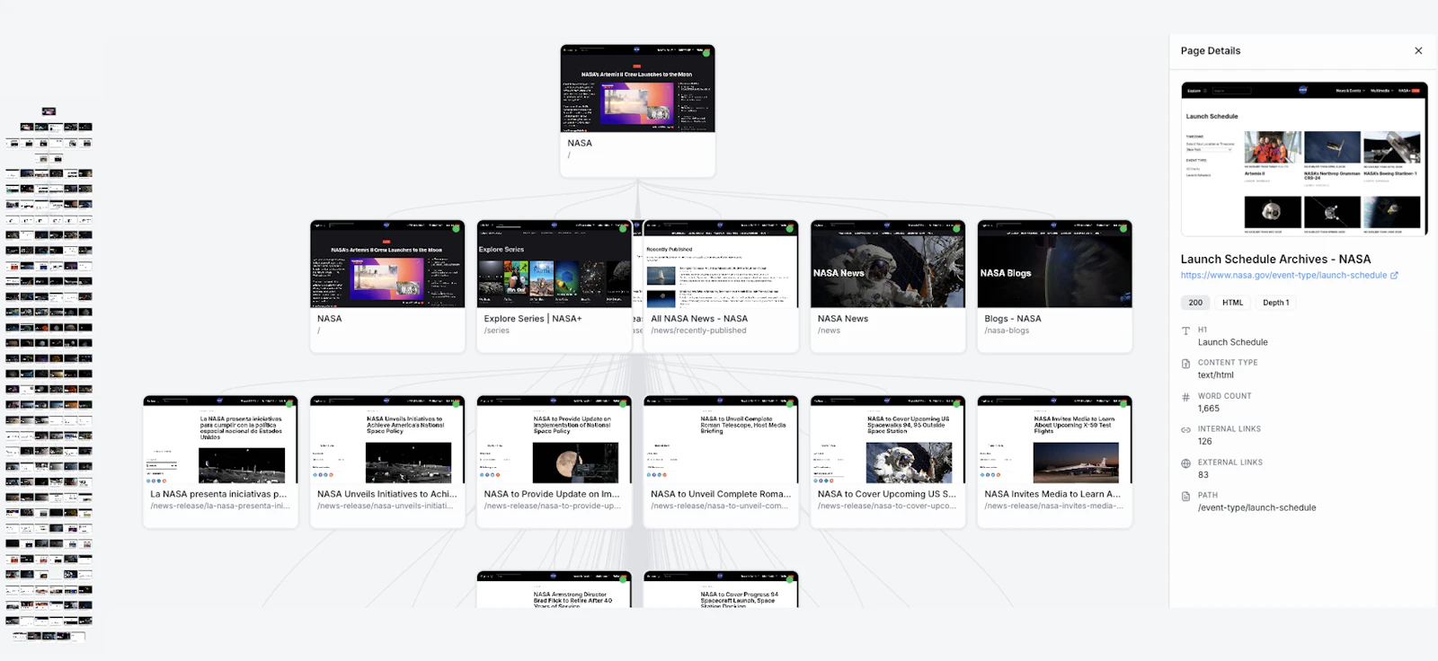
Task: Click the minimap overview on the left
Action: tap(49, 375)
